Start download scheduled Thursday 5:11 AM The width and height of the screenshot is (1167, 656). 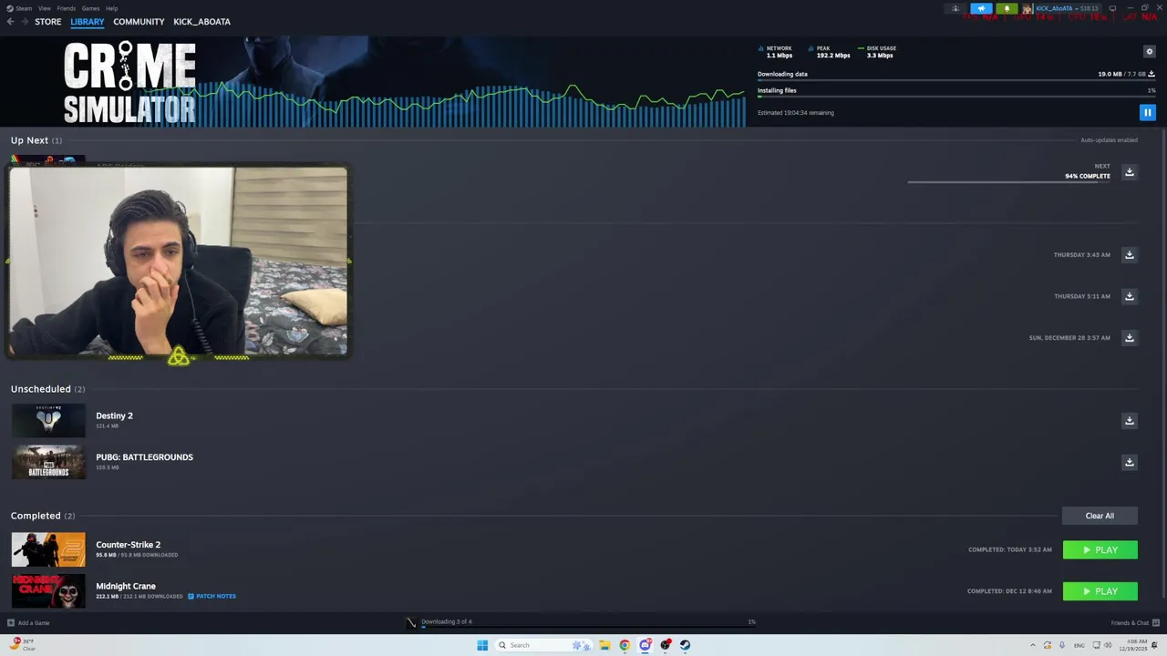1129,296
